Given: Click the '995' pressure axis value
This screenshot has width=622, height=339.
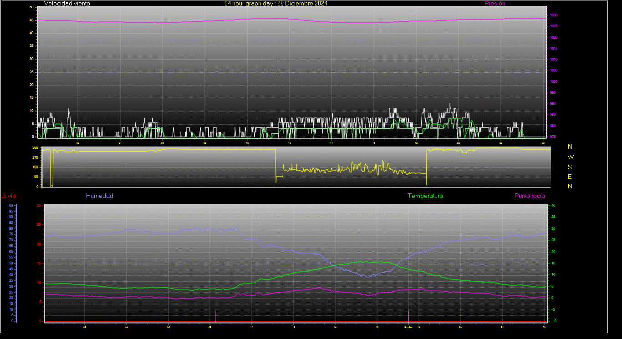Looking at the screenshot, I should tap(553, 92).
